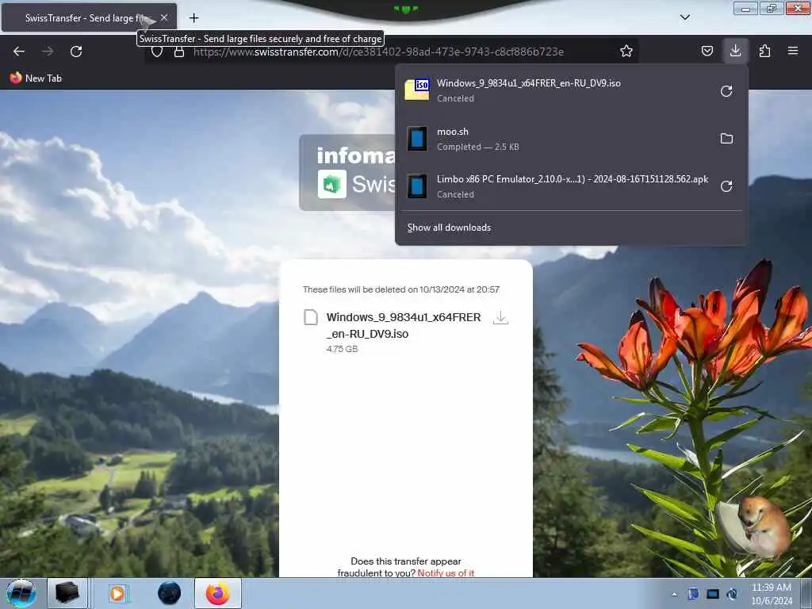This screenshot has height=609, width=812.
Task: Reload the SwissTransfer page
Action: click(76, 52)
